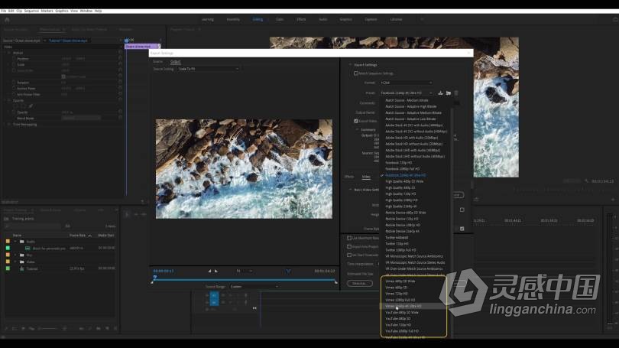Image resolution: width=619 pixels, height=348 pixels.
Task: Click aspect ratio correction icon in export preview
Action: (x=288, y=271)
